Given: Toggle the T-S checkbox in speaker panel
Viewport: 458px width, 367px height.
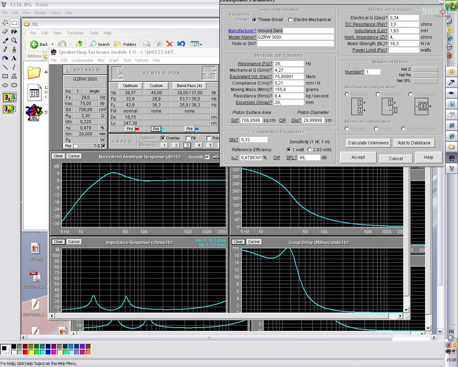Looking at the screenshot, I should (x=103, y=146).
